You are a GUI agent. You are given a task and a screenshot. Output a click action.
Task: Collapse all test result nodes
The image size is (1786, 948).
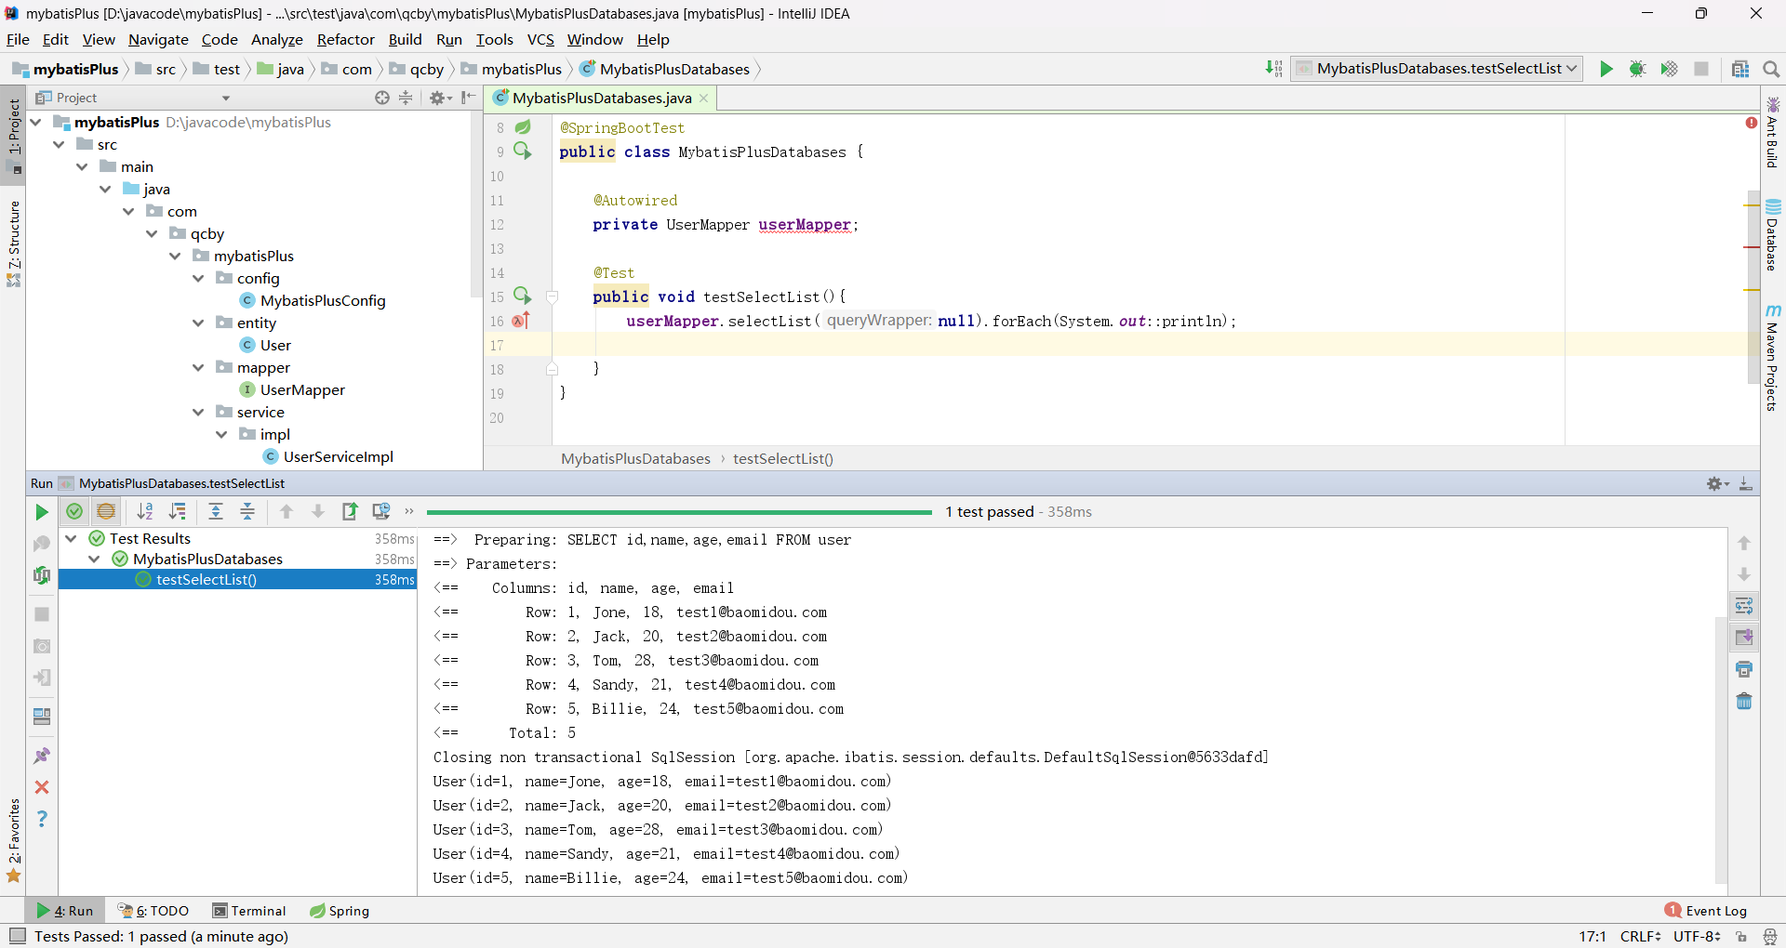point(247,511)
